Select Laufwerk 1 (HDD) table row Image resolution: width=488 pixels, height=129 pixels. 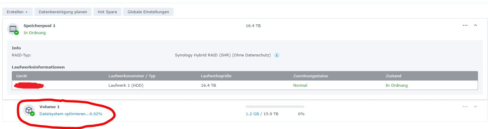(245, 85)
